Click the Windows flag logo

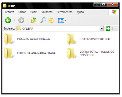114,12
